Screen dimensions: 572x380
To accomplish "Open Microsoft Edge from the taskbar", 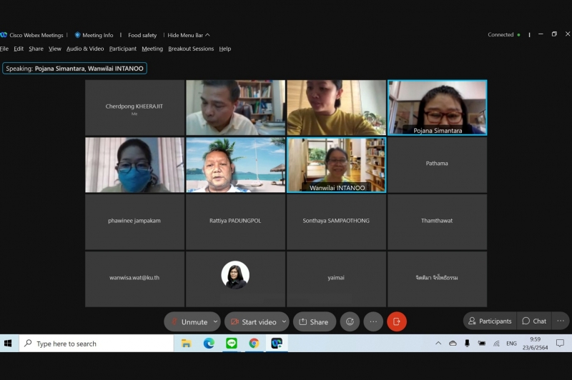I will click(x=209, y=344).
